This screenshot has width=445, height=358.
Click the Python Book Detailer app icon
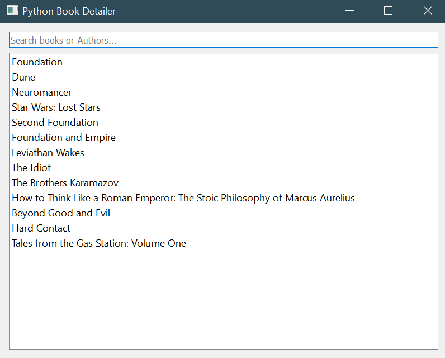[x=12, y=11]
